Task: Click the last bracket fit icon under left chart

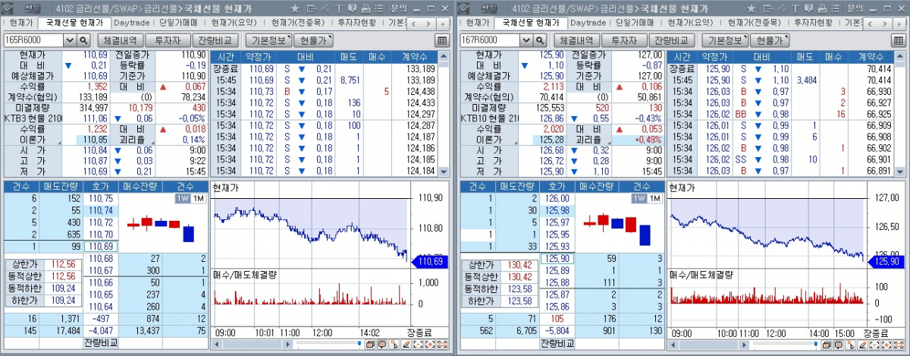Action: click(x=442, y=344)
